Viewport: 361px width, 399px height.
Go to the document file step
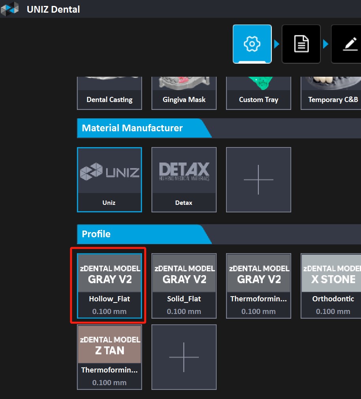(301, 44)
